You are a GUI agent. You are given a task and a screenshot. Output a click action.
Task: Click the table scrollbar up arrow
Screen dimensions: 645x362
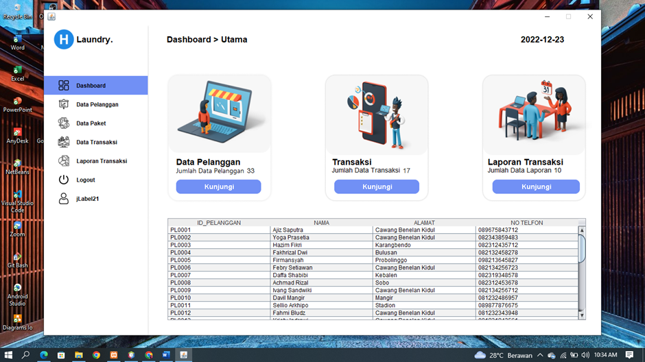(582, 230)
